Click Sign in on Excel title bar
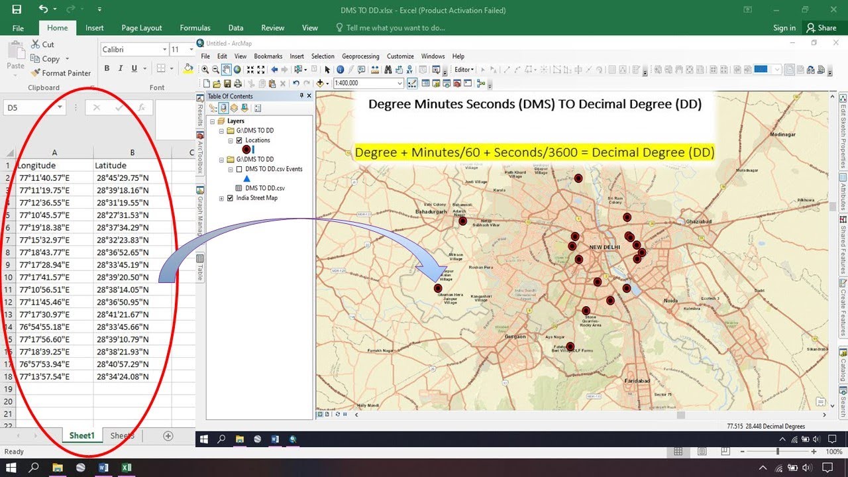Screen dimensions: 848x477 784,28
